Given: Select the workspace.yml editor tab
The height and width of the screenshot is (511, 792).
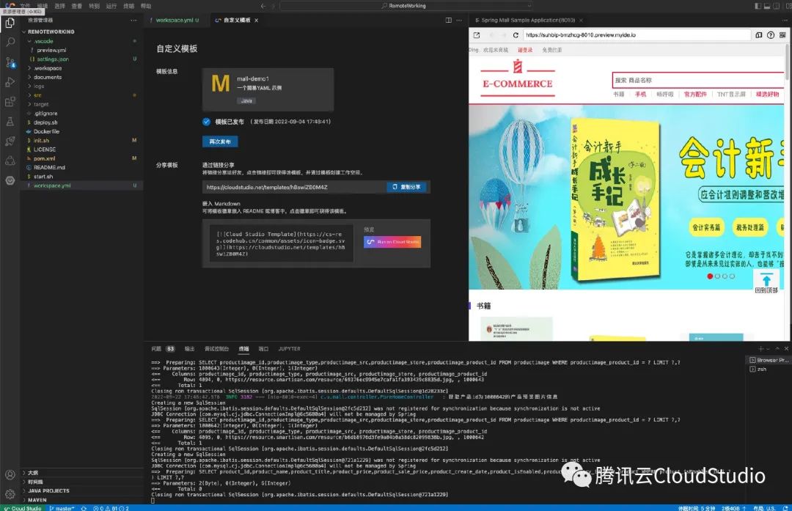Looking at the screenshot, I should pyautogui.click(x=175, y=21).
